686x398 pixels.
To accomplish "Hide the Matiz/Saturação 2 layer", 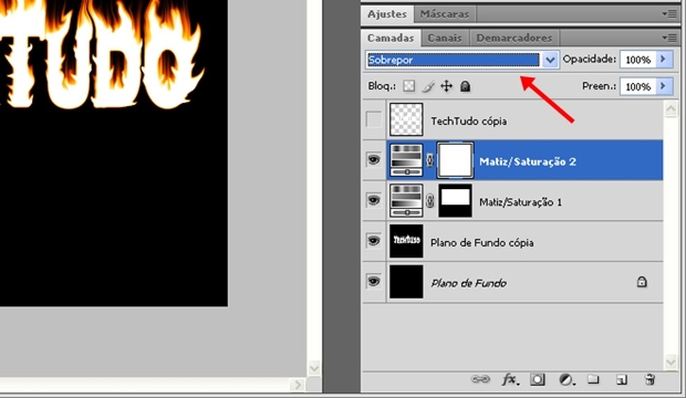I will 374,160.
